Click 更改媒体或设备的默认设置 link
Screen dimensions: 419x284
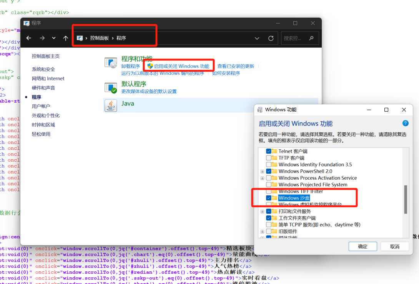[x=149, y=92]
